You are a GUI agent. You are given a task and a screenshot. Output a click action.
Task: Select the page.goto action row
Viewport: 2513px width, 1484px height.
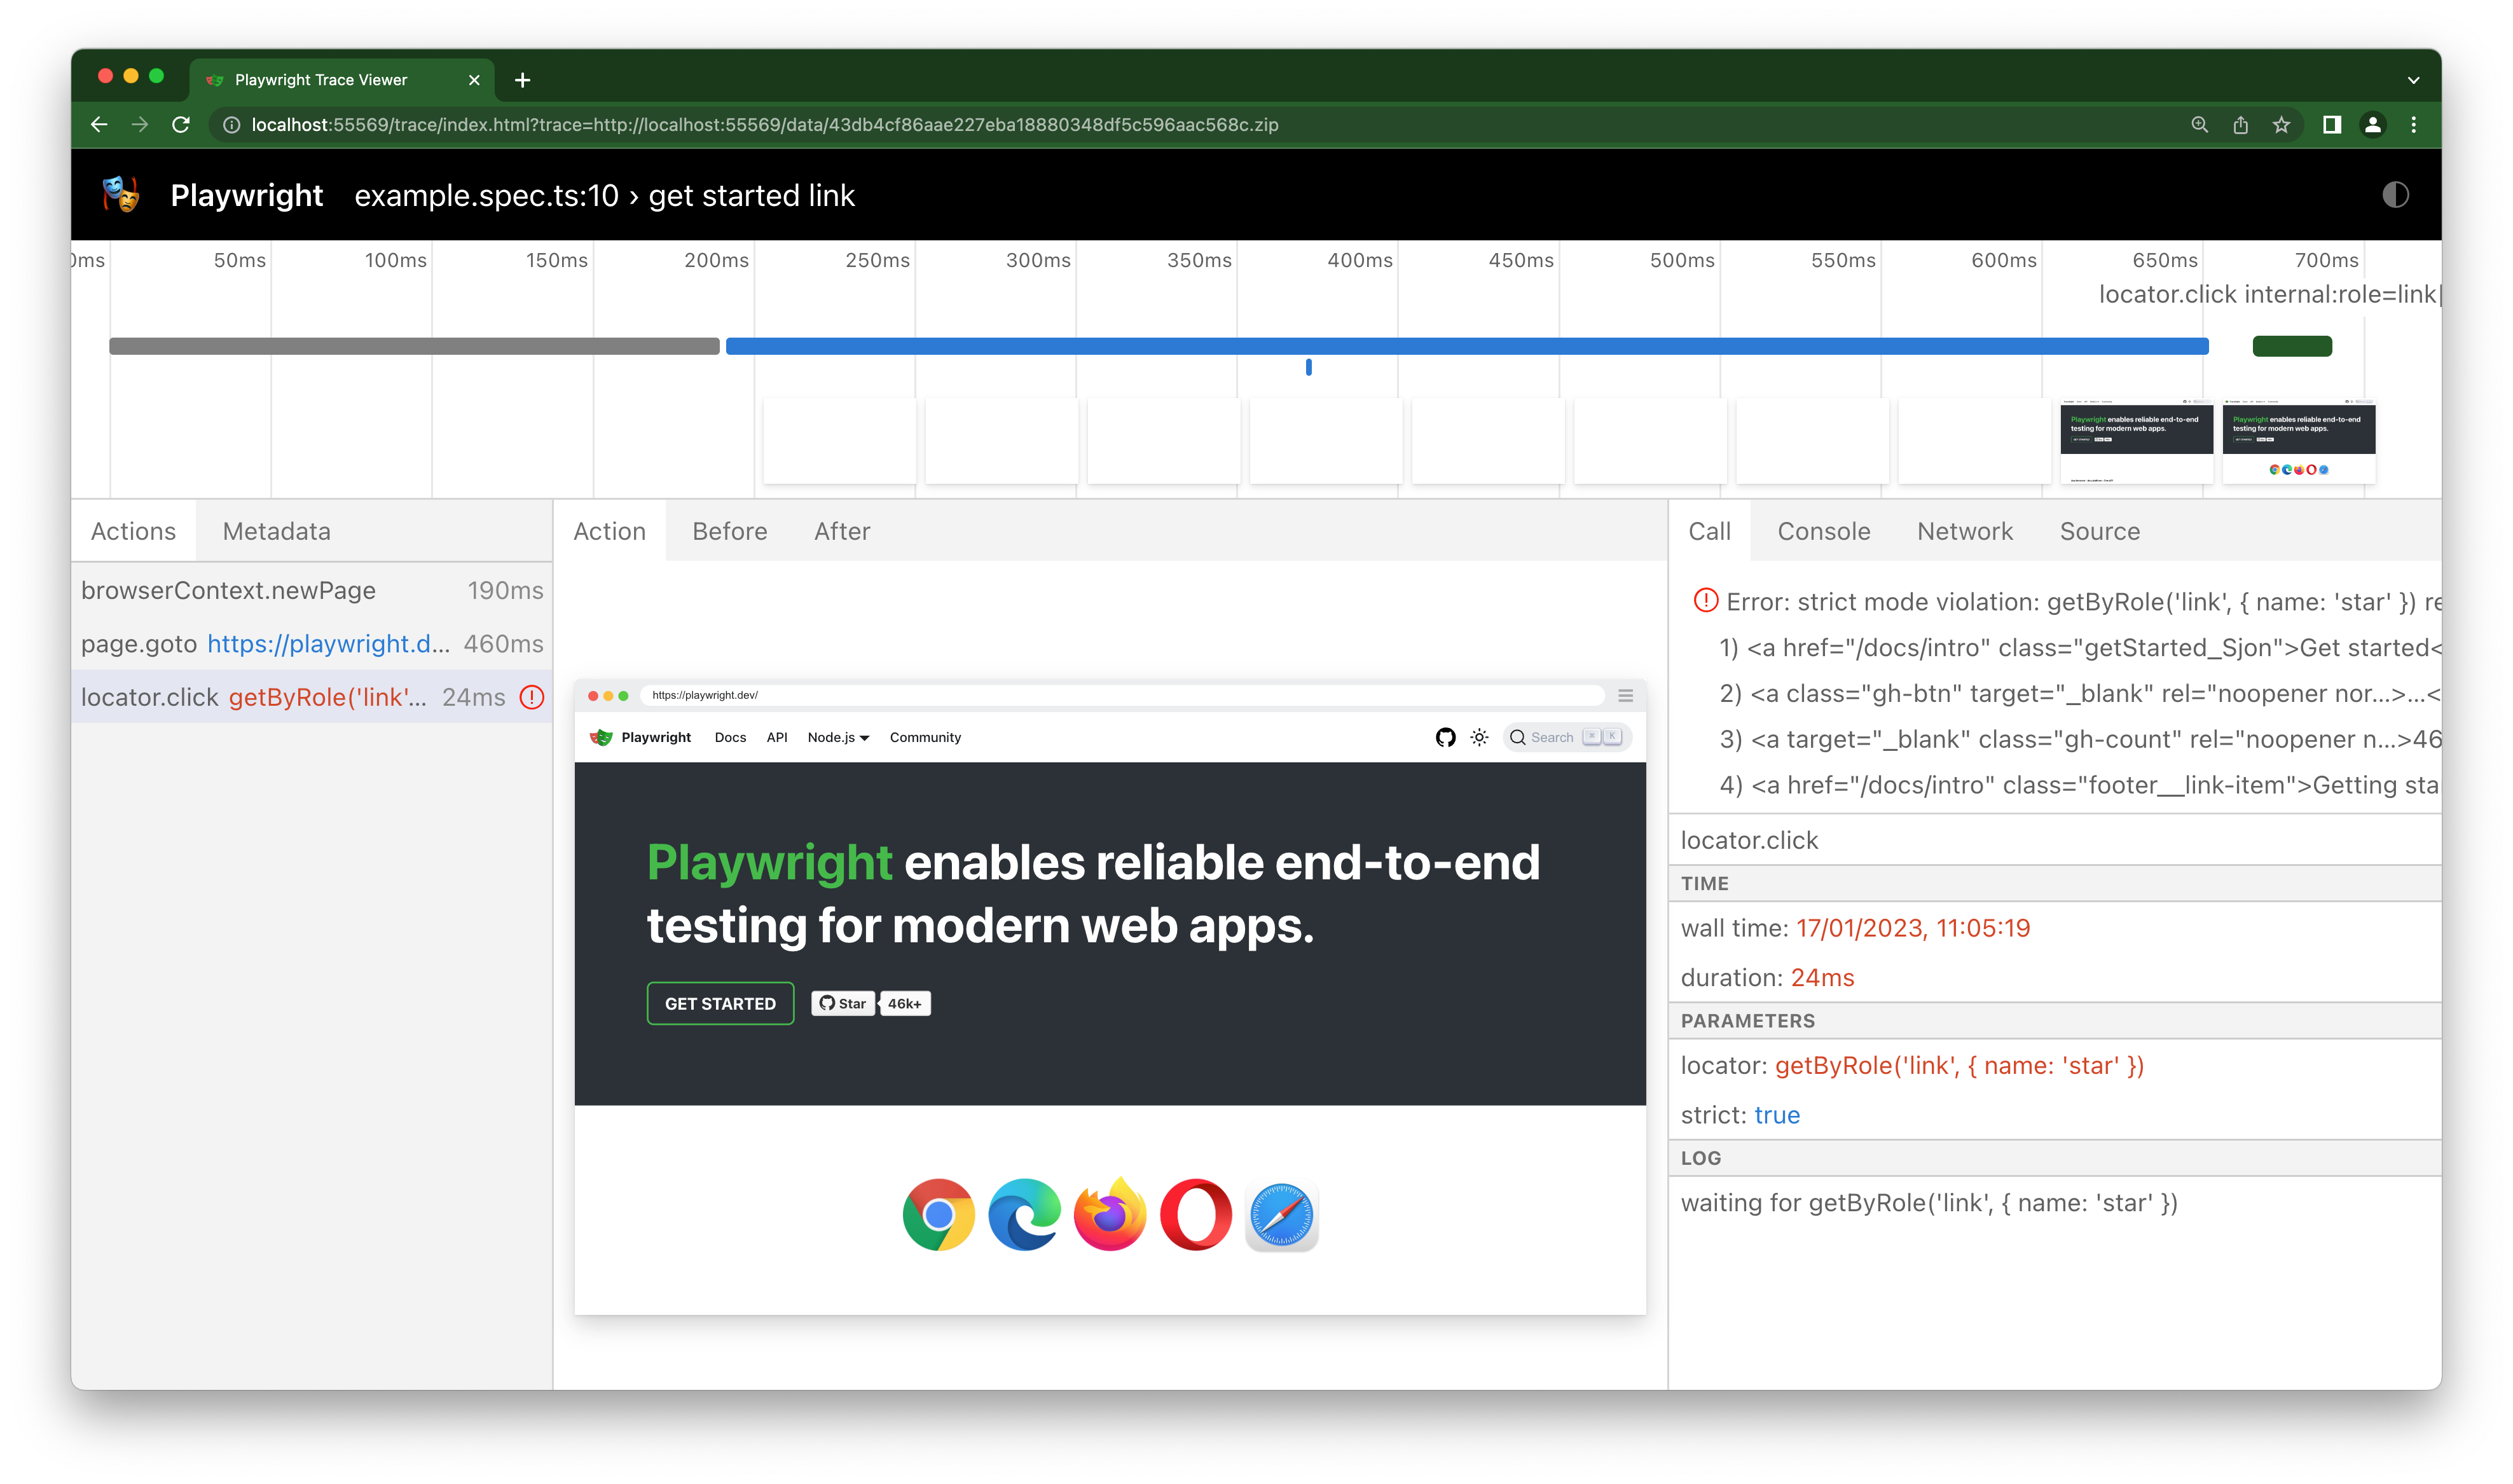point(311,643)
